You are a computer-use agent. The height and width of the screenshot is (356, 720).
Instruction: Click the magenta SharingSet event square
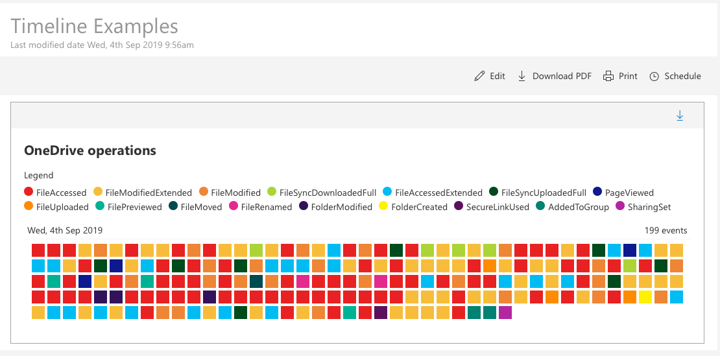pos(505,313)
